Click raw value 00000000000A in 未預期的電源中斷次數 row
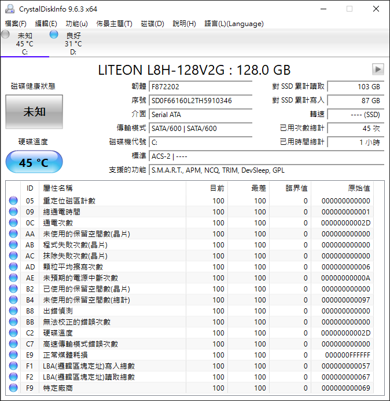The height and width of the screenshot is (401, 390). click(x=345, y=278)
